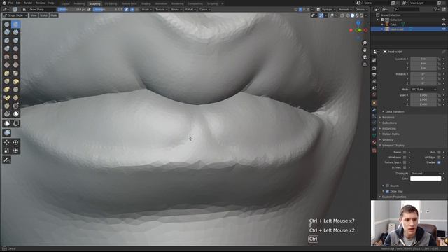Open the Render properties tab
The height and width of the screenshot is (252, 448).
click(x=374, y=69)
